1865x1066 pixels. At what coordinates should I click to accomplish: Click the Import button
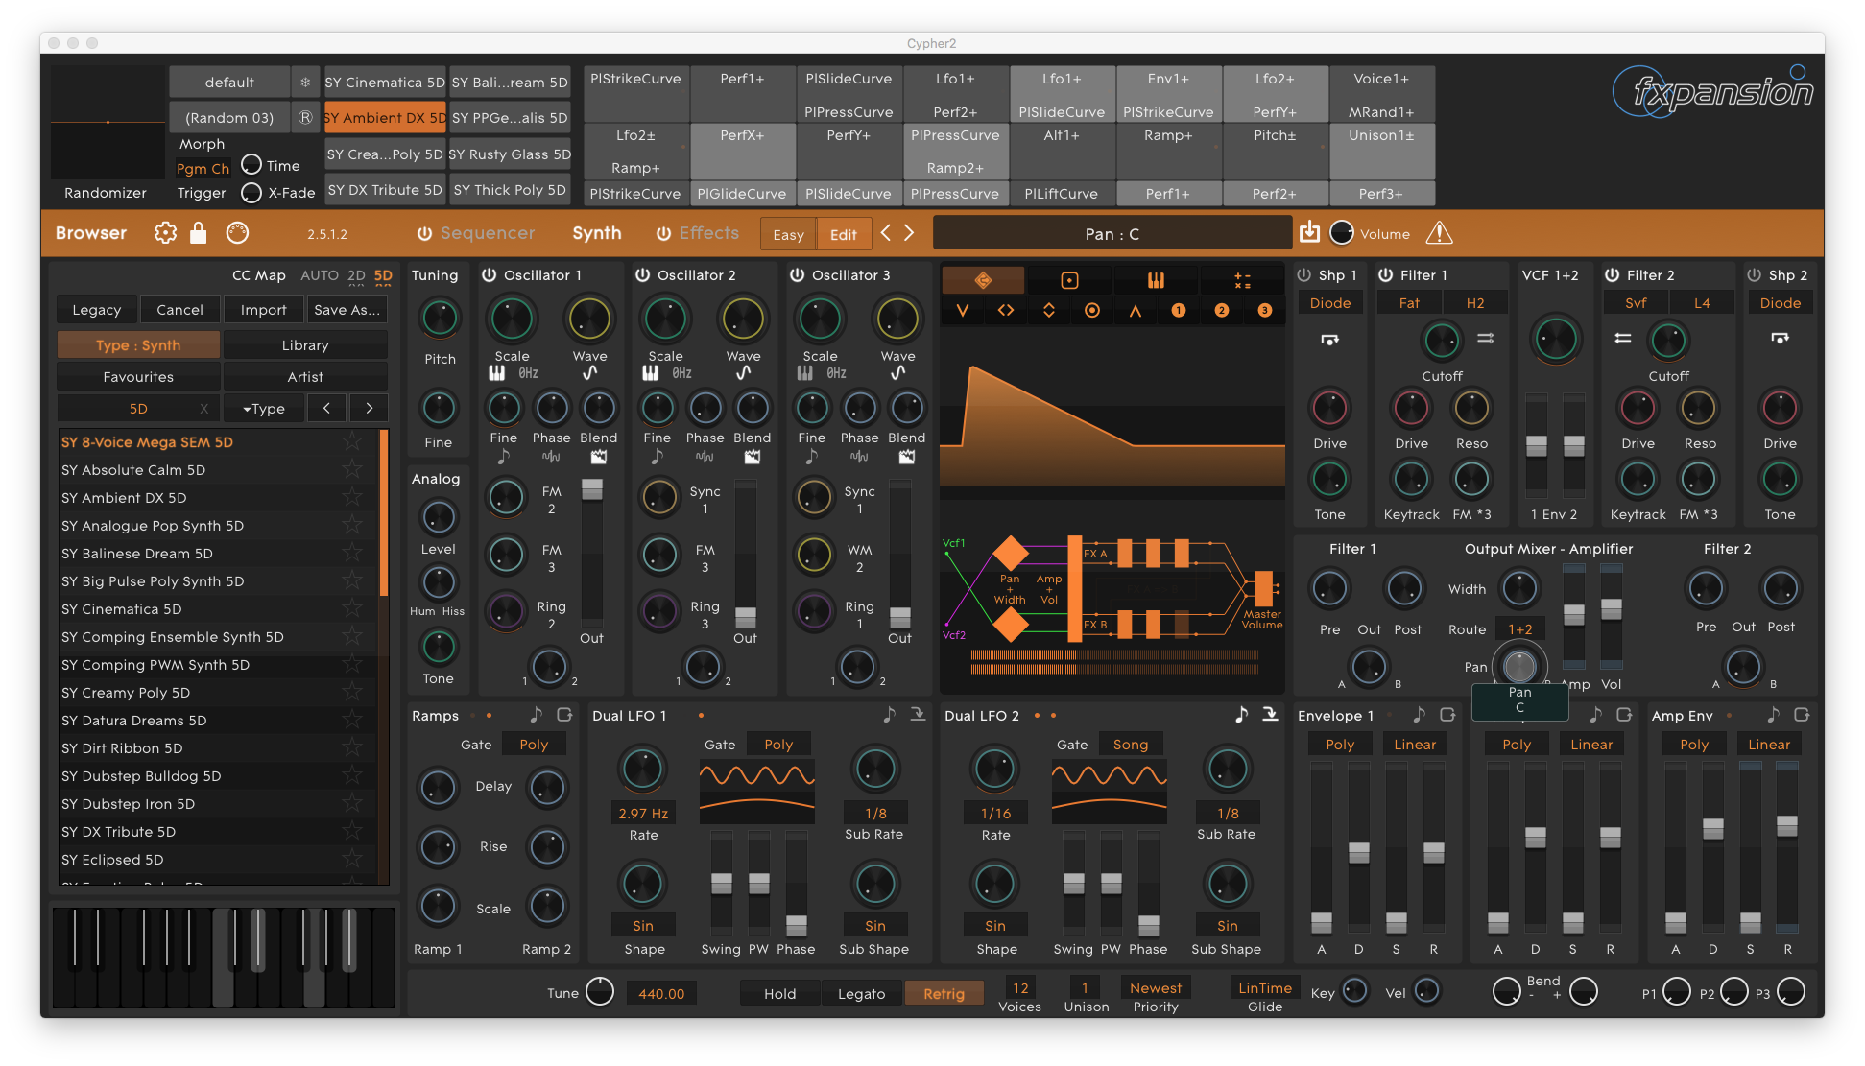coord(263,310)
